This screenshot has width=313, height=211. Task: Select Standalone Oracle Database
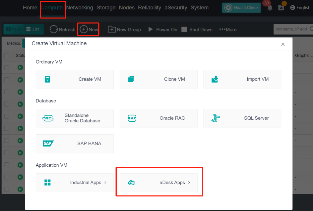click(x=75, y=118)
